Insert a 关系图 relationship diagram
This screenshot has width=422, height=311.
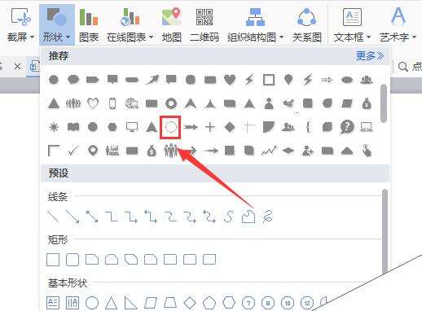click(307, 25)
